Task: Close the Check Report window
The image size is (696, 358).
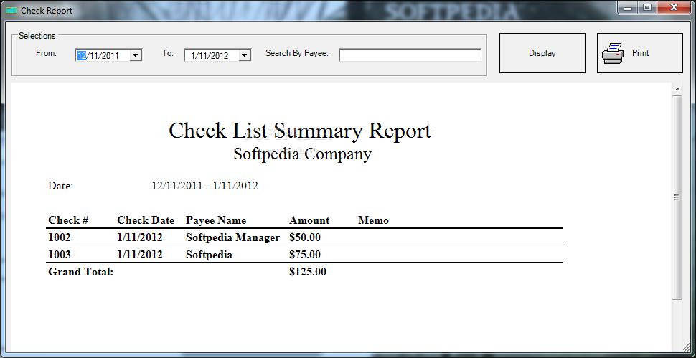Action: click(674, 8)
